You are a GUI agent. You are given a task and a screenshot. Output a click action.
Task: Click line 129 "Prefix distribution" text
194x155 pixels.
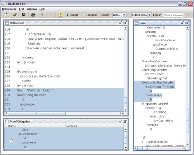pos(40,90)
